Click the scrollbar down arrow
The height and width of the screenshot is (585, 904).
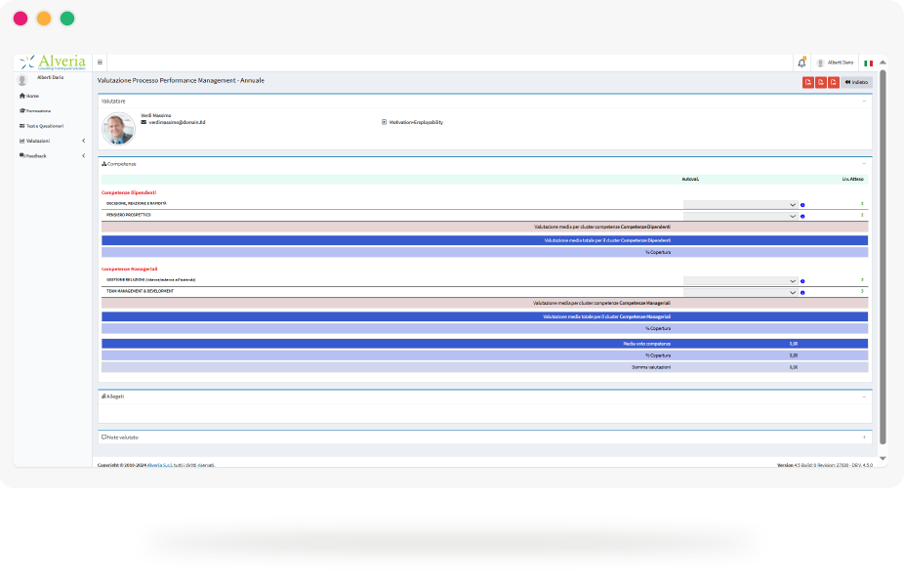[883, 459]
